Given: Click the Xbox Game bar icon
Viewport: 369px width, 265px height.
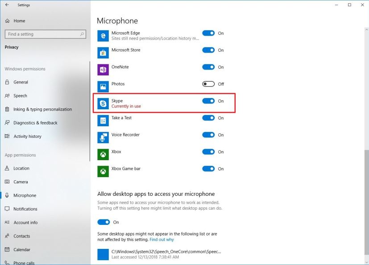Looking at the screenshot, I should tap(103, 171).
